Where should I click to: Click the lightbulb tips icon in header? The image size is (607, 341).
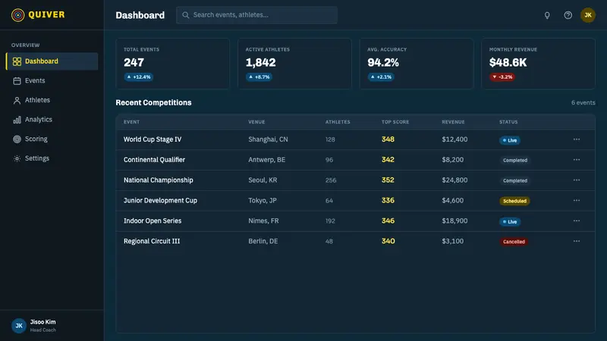[547, 15]
